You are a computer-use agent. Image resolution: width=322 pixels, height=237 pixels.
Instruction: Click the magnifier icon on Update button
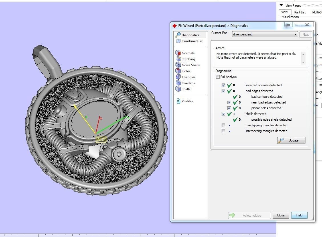coord(281,140)
